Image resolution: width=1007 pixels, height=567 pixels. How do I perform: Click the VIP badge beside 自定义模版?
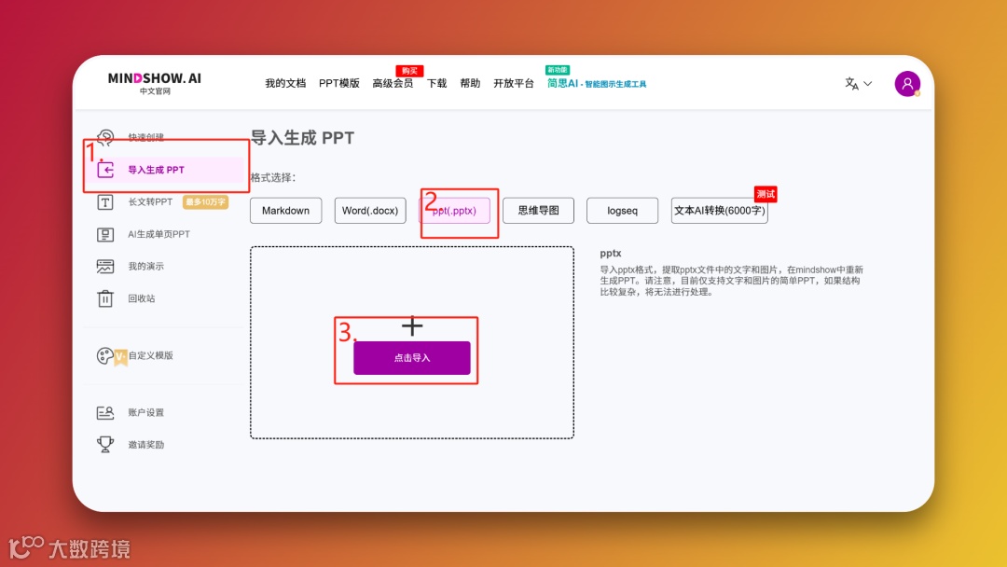pyautogui.click(x=120, y=356)
